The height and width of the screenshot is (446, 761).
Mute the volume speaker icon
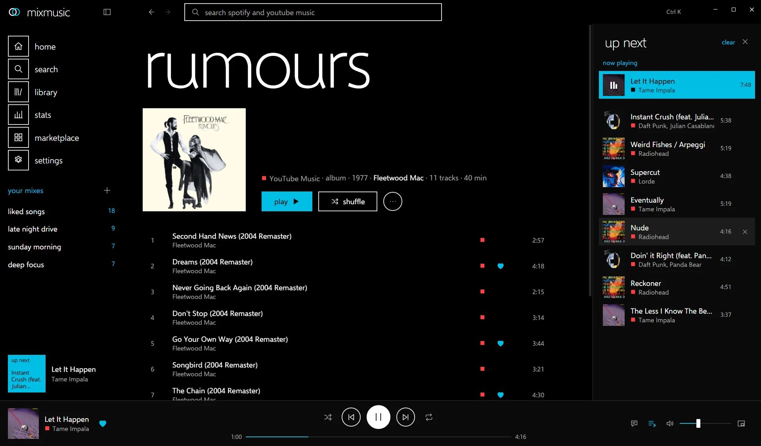click(x=670, y=423)
